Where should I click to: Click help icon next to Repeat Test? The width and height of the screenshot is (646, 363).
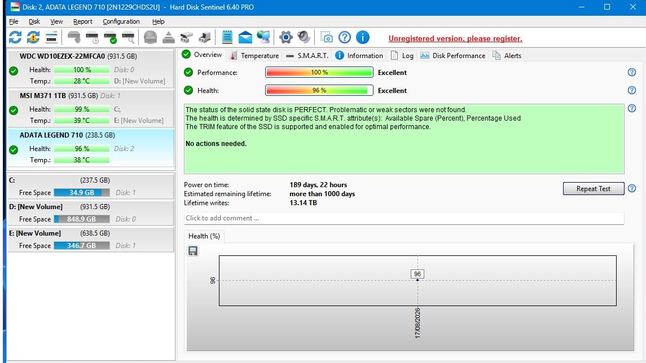631,188
